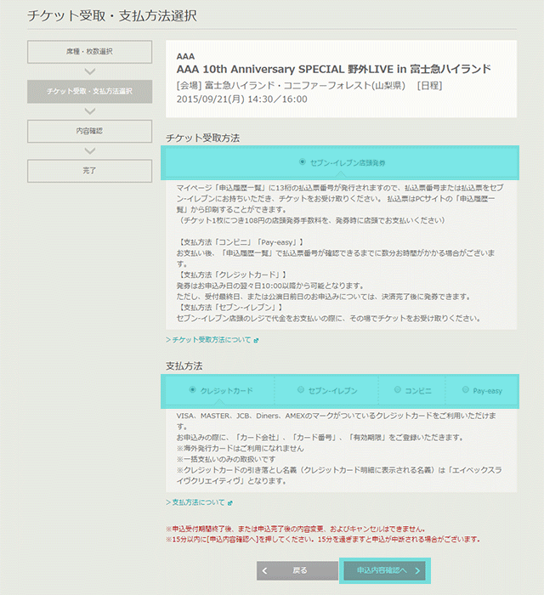Click the down chevron above 内容確認 step
544x595 pixels.
coord(90,110)
